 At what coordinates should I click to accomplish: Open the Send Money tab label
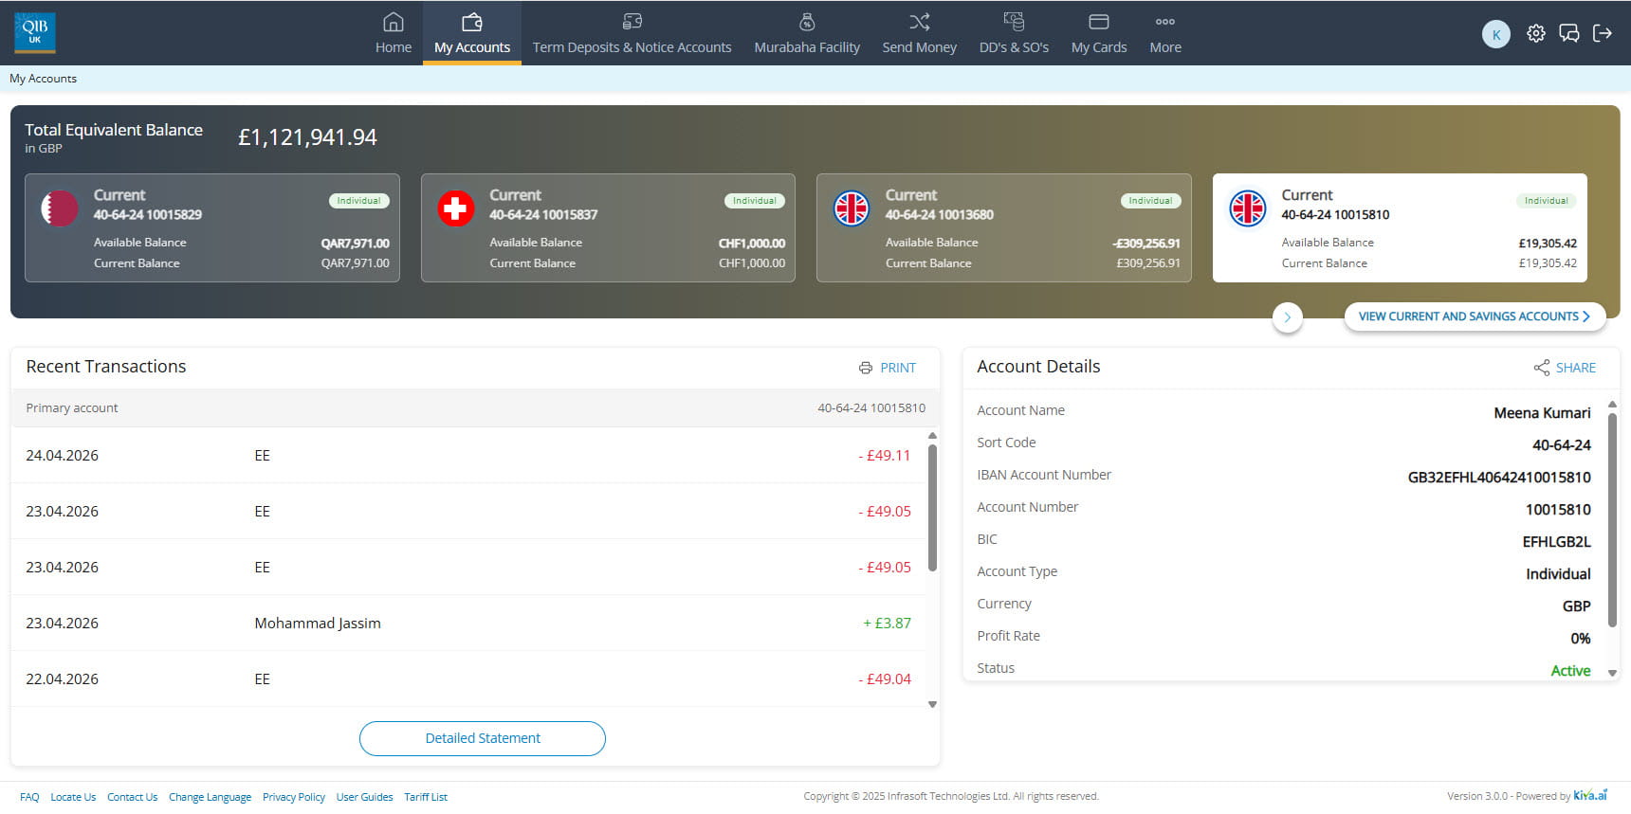[x=920, y=47]
